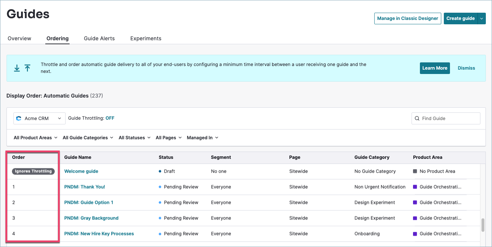The image size is (492, 247).
Task: Click the Guide Category column header
Action: pyautogui.click(x=372, y=157)
